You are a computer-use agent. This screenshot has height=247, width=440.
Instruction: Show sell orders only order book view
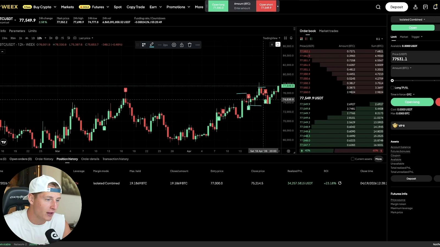(306, 39)
